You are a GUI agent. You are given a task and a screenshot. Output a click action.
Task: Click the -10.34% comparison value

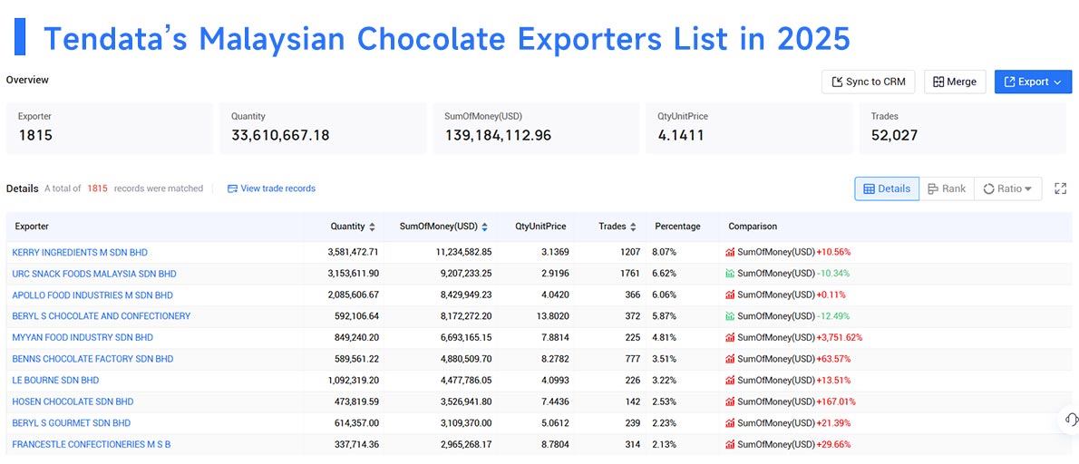click(x=833, y=274)
